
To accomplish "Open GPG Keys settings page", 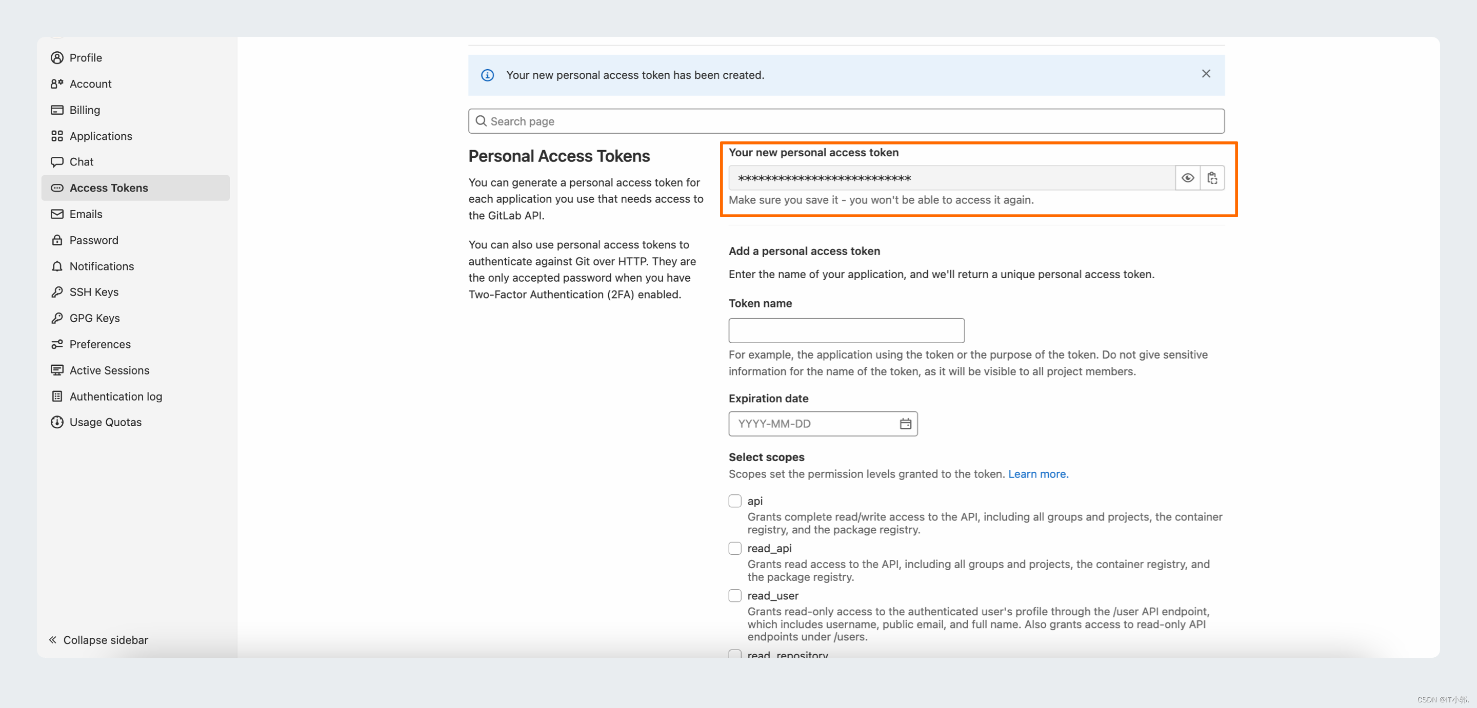I will point(94,317).
